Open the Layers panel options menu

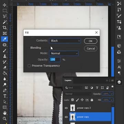[113, 81]
